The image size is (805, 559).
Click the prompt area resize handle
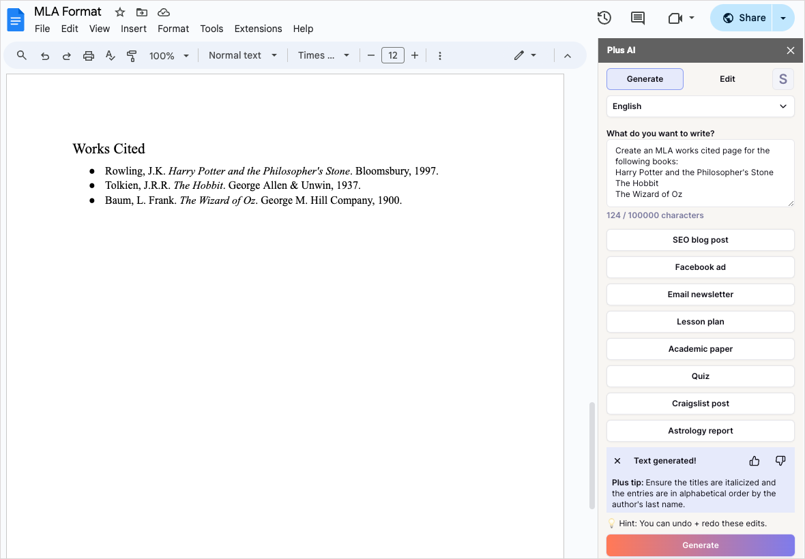click(791, 203)
